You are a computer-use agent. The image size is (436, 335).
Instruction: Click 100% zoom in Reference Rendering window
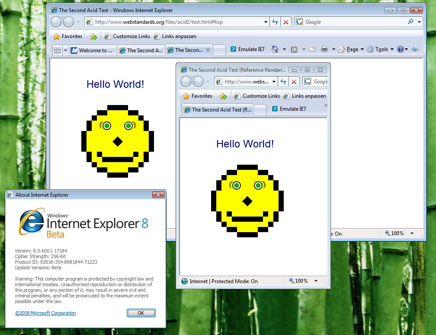(x=298, y=281)
